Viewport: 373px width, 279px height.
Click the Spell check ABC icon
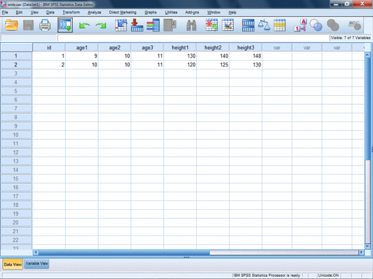(354, 25)
